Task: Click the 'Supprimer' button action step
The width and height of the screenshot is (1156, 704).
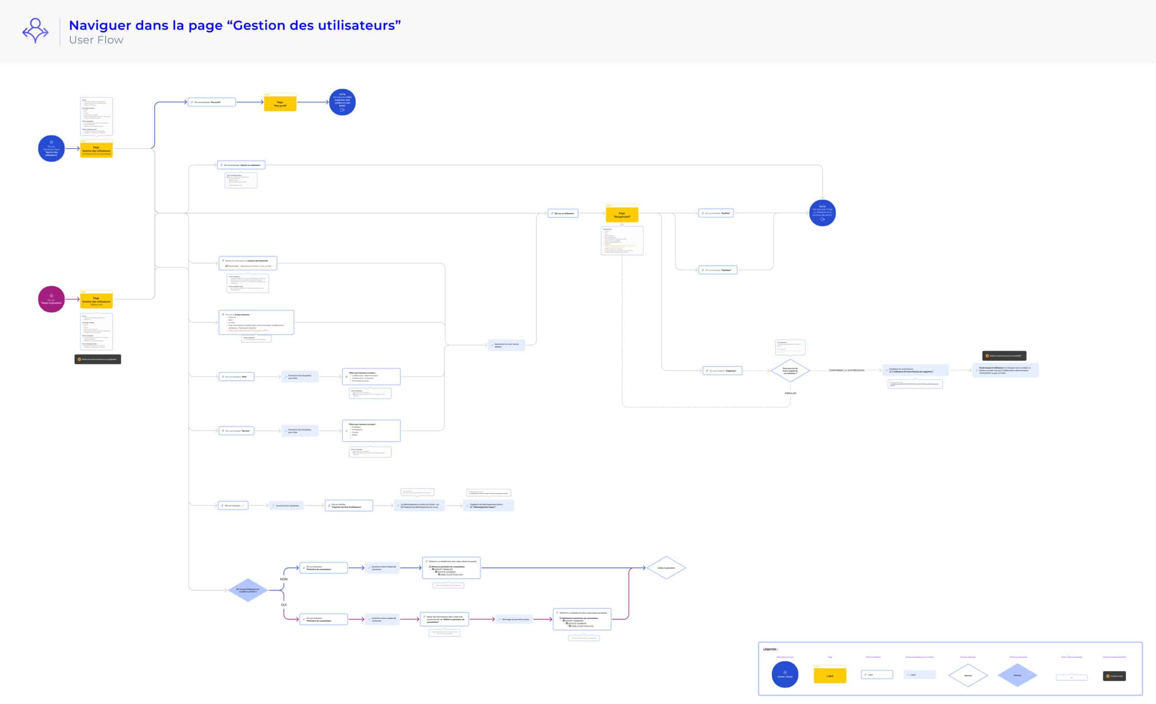Action: [x=722, y=371]
